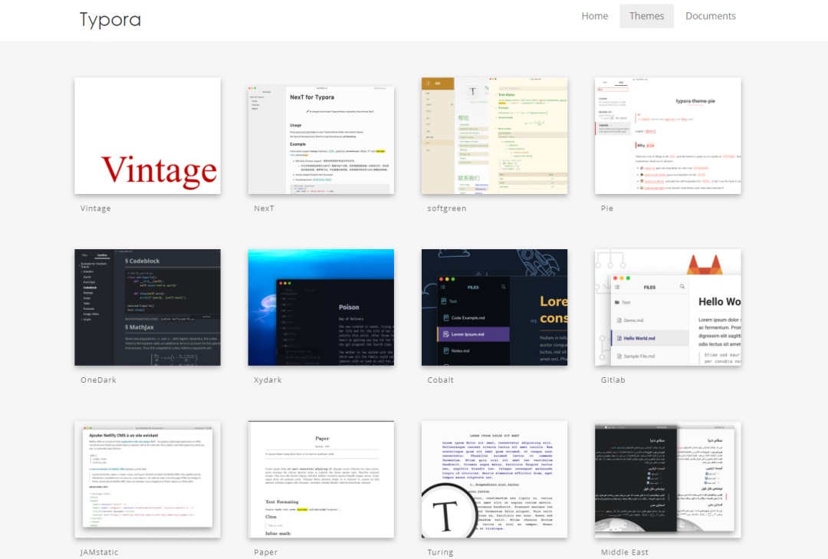
Task: Click the Vintage theme name link
Action: pyautogui.click(x=96, y=209)
